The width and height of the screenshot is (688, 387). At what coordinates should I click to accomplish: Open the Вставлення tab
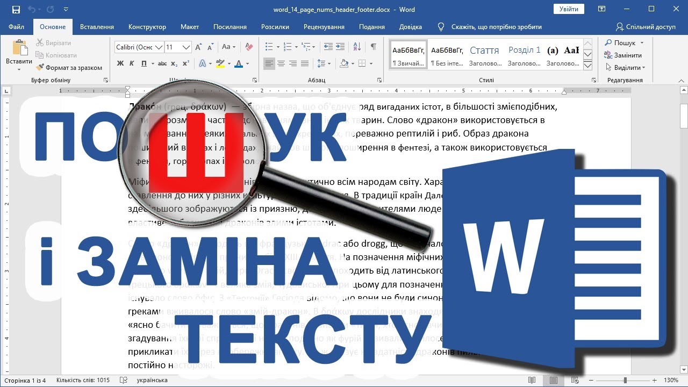(x=97, y=27)
